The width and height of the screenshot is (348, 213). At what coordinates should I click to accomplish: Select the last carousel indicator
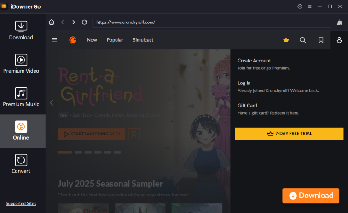tap(117, 152)
